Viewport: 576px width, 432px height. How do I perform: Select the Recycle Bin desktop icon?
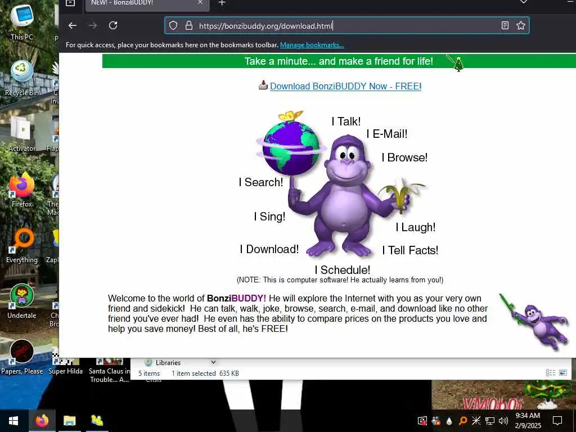pos(22,78)
